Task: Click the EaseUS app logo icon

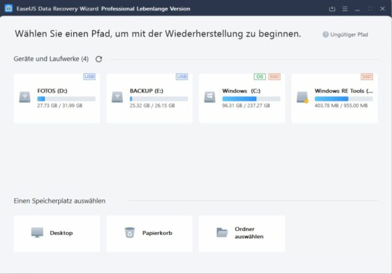Action: coord(8,8)
